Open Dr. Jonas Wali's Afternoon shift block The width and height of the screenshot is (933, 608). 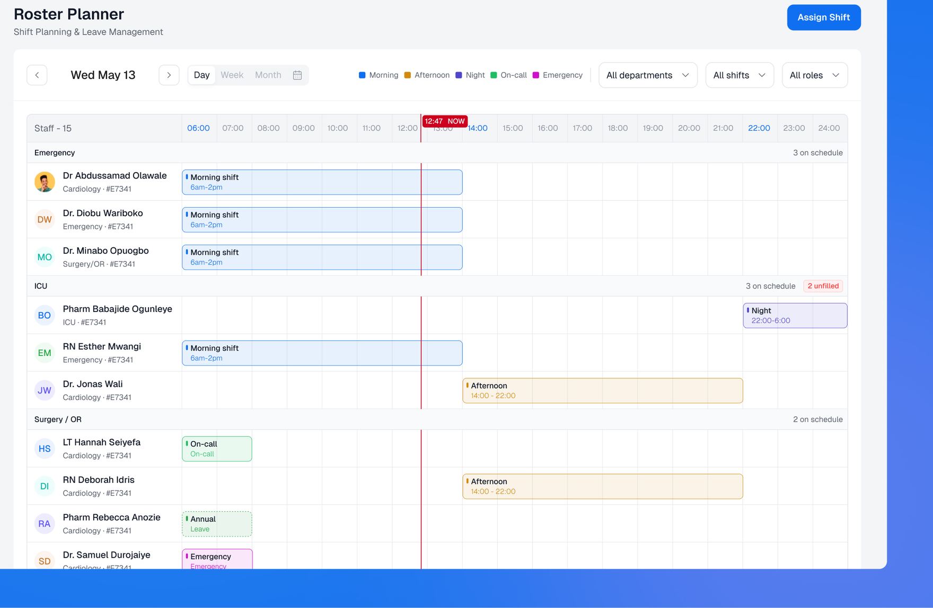pyautogui.click(x=603, y=391)
